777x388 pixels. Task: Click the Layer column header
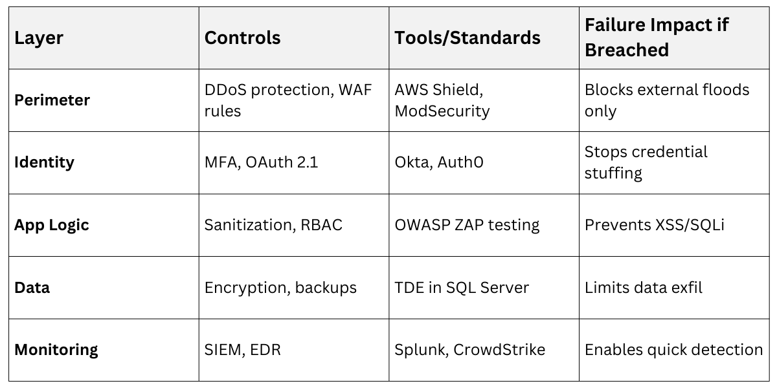tap(39, 38)
